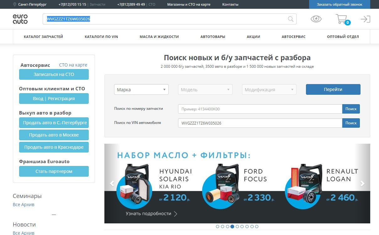Select the sixth carousel dot
Screen dimensions: 379x235
[x=242, y=227]
